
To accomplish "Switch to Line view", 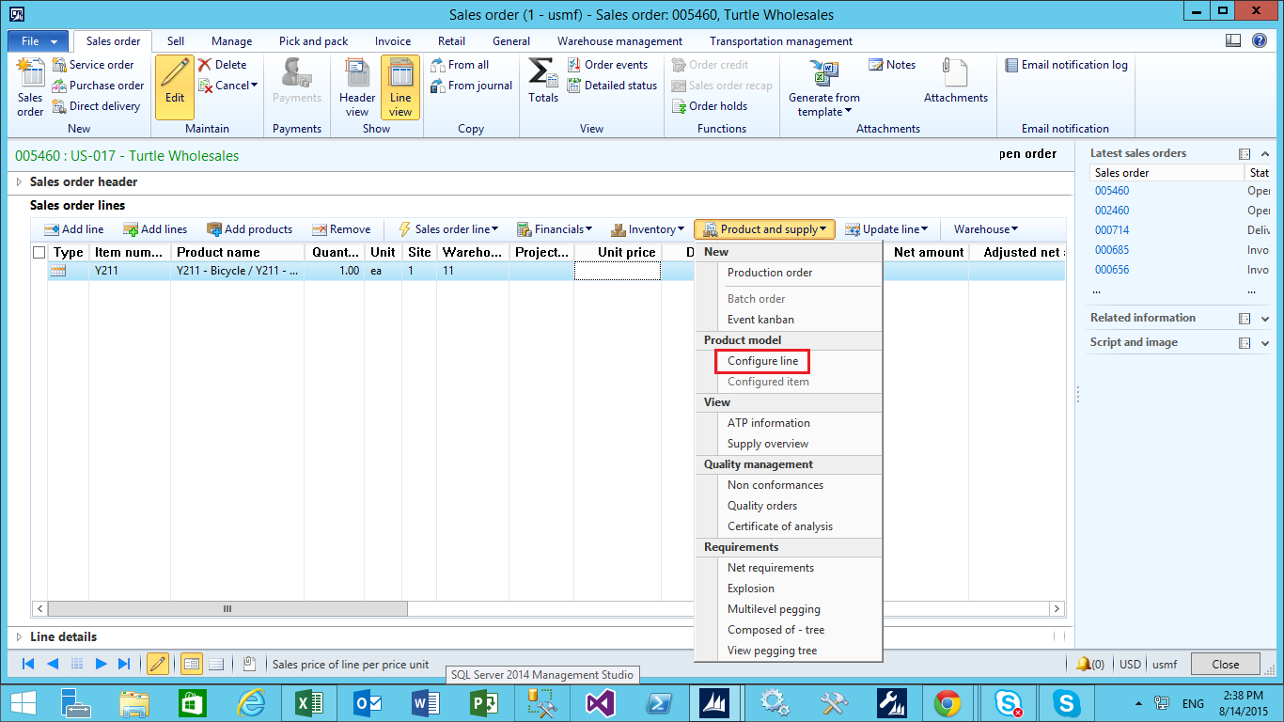I will click(x=400, y=87).
